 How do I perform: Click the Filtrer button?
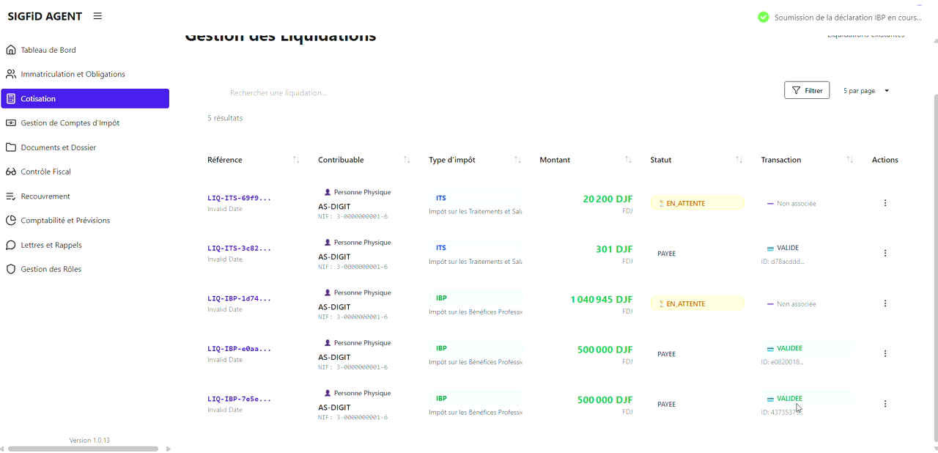(806, 91)
